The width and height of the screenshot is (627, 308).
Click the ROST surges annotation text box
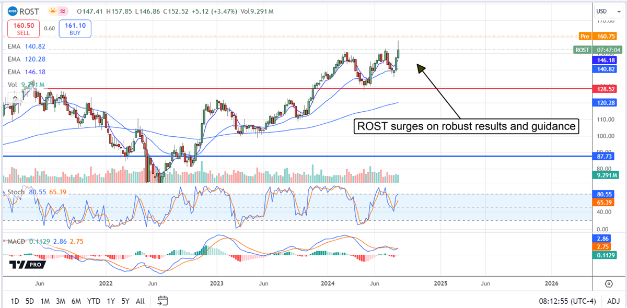[x=467, y=126]
